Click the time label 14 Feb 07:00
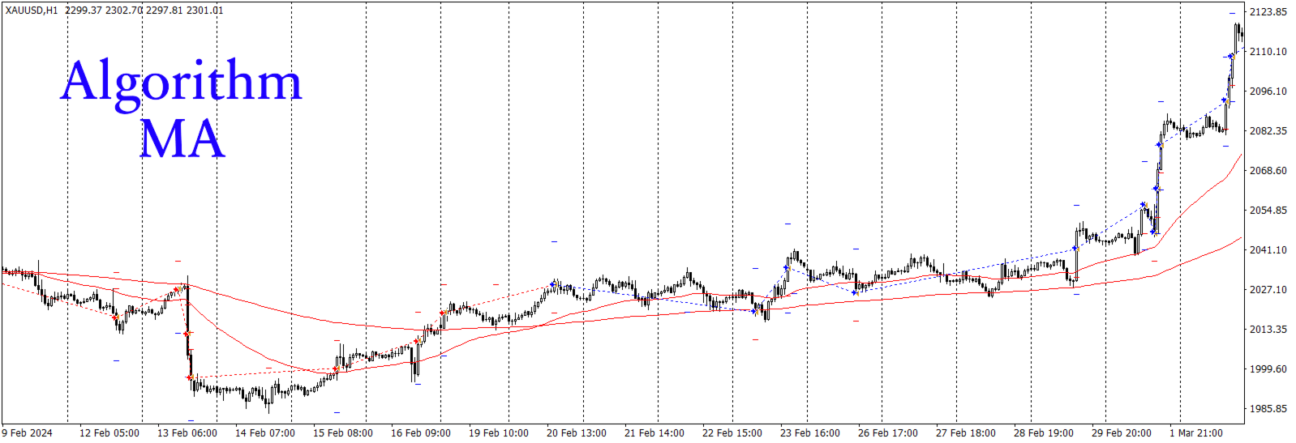1296x443 pixels. tap(265, 433)
